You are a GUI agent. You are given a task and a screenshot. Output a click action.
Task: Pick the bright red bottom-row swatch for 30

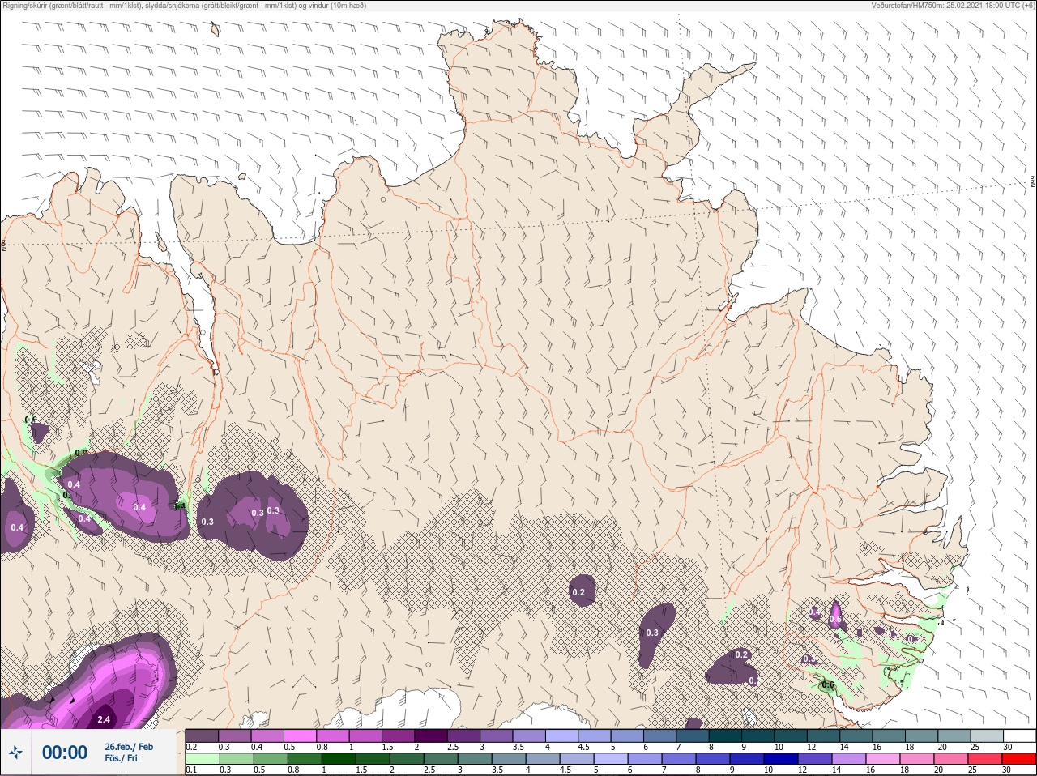[1019, 759]
